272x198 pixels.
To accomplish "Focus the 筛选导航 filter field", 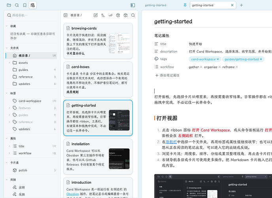I will point(32,15).
